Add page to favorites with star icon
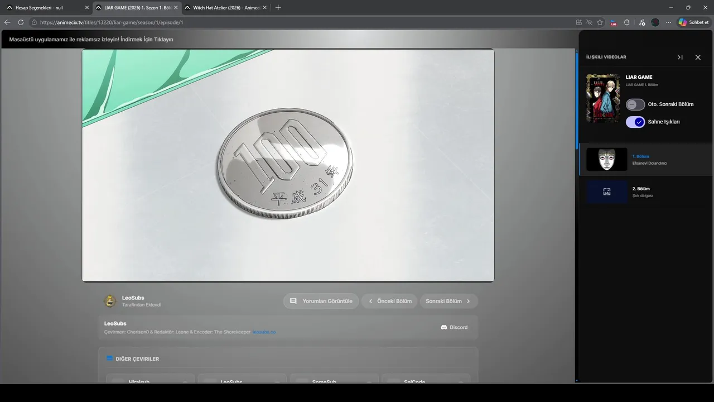This screenshot has width=714, height=402. point(600,22)
